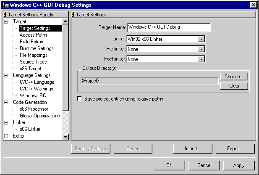Click the title bar application icon

[x=5, y=5]
